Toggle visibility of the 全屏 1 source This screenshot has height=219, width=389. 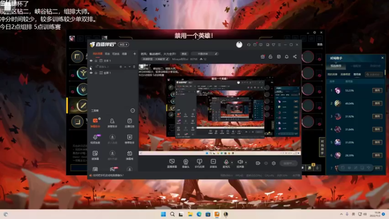pos(91,73)
